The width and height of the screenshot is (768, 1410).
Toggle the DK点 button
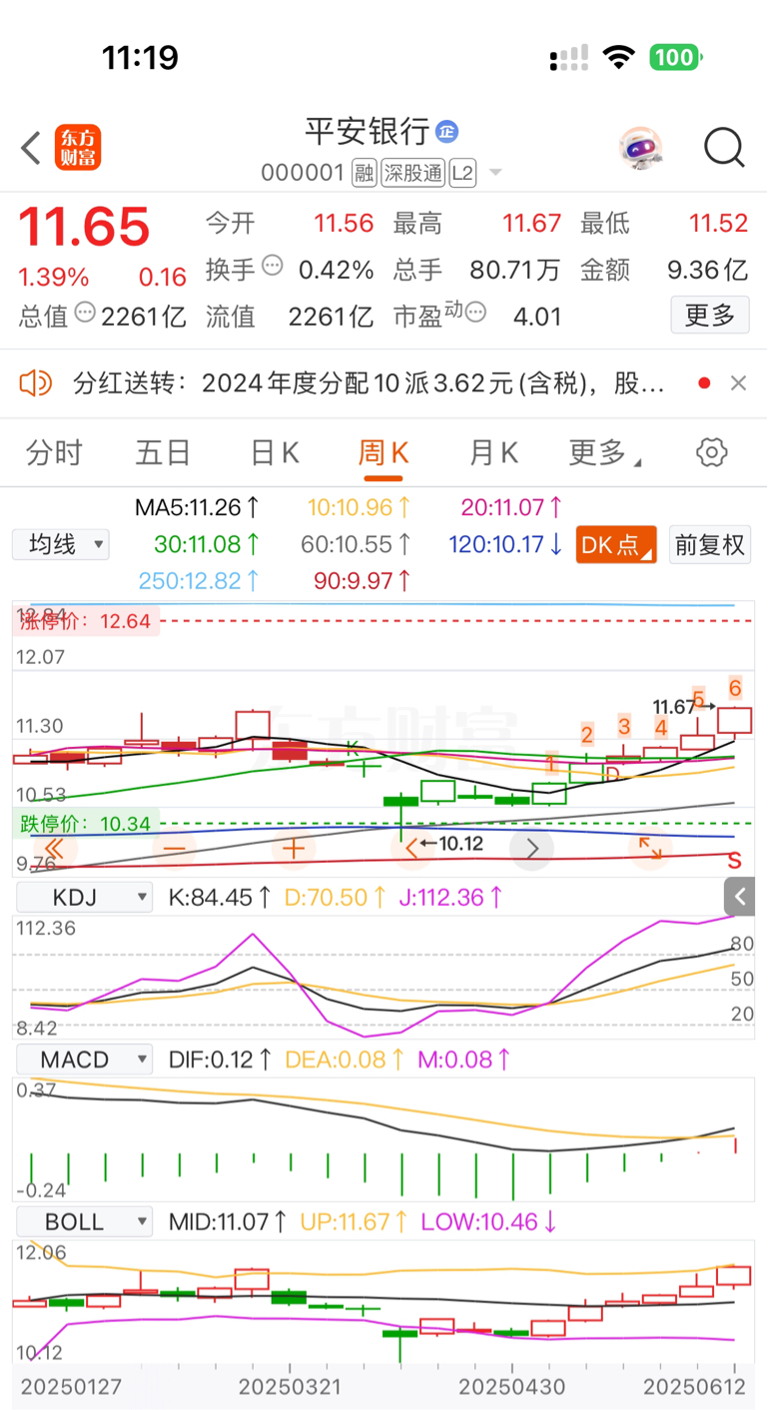(x=616, y=544)
